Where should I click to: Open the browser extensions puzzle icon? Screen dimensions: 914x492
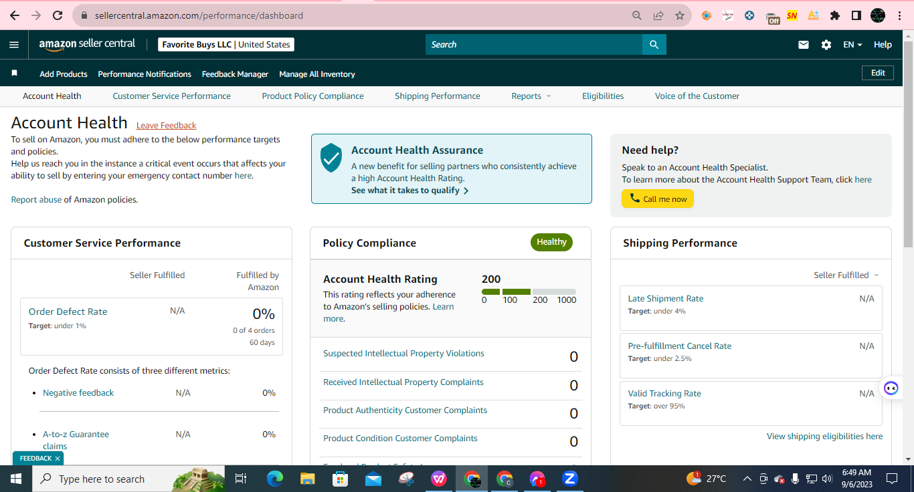835,15
